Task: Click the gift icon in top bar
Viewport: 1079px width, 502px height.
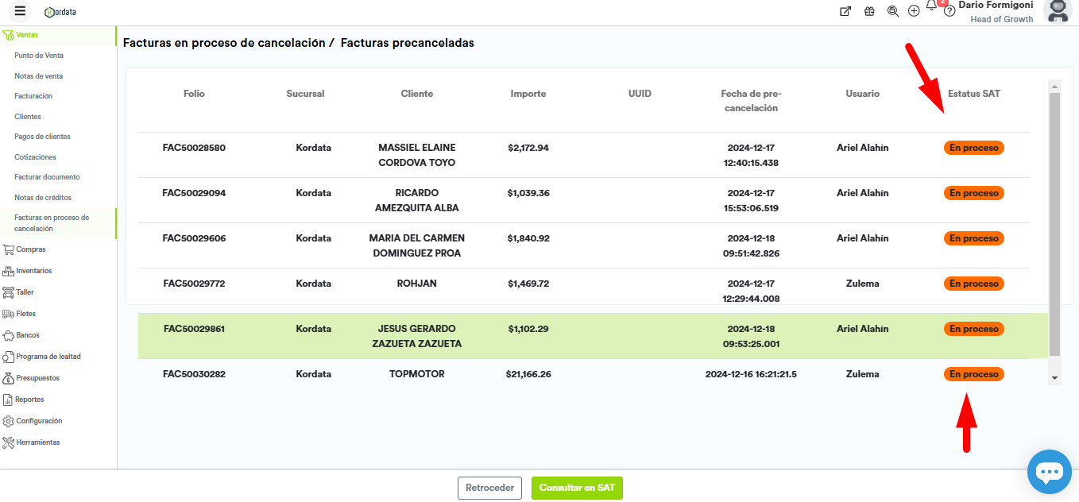Action: [x=869, y=11]
